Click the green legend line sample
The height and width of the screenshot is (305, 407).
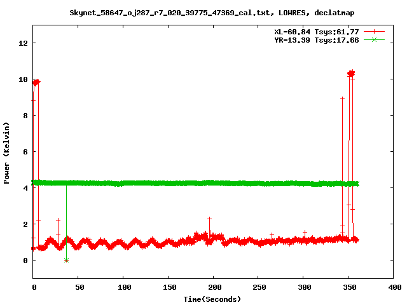click(374, 39)
